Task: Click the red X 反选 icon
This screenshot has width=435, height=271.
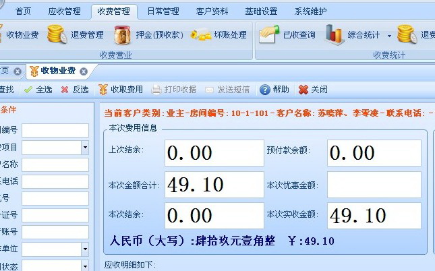Action: click(65, 90)
